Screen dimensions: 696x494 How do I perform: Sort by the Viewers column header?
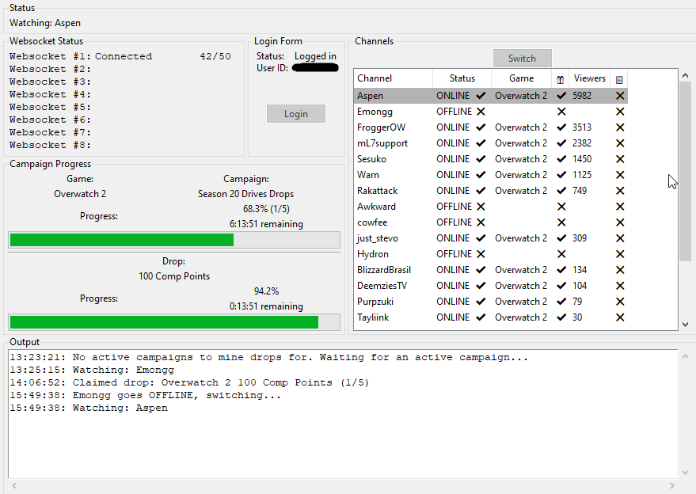click(589, 78)
